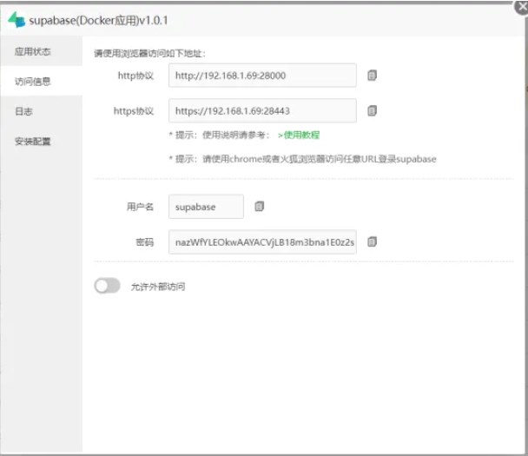This screenshot has height=456, width=528.
Task: Click the 允许外部访问 label text
Action: click(x=158, y=287)
